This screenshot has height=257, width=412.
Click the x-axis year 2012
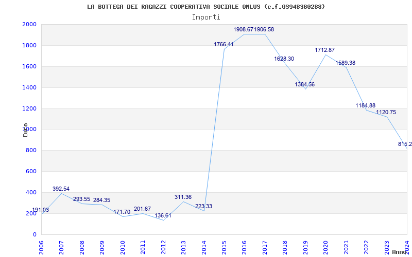click(163, 247)
